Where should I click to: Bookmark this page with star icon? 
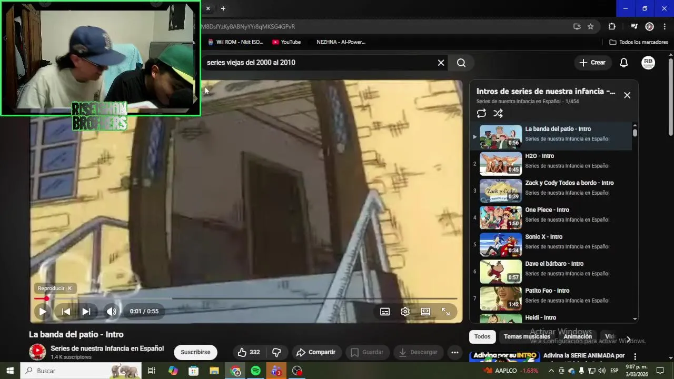tap(591, 26)
